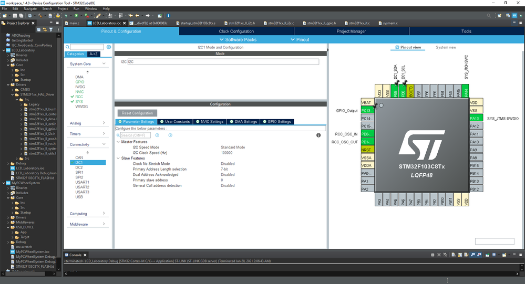Click the PC13 GPIO_Output pin on chip

tap(367, 110)
